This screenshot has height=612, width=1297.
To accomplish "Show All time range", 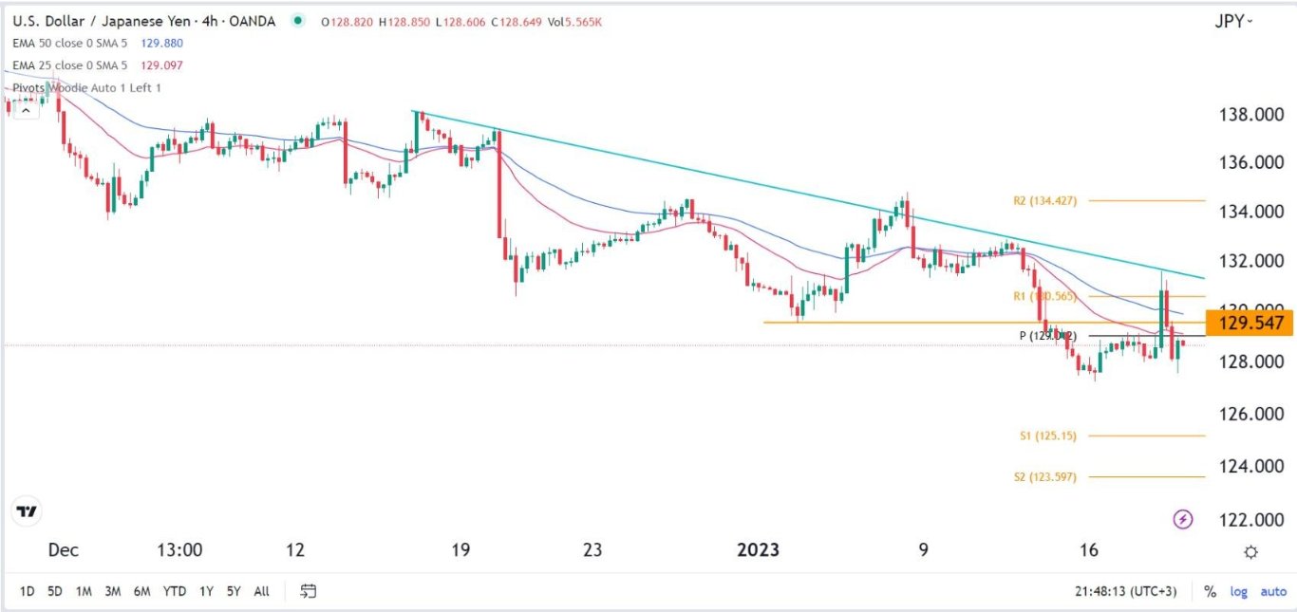I will [x=262, y=591].
